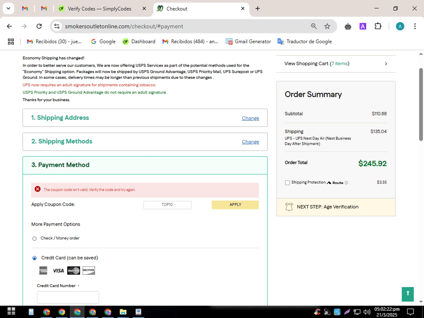
Task: Select Credit Card payment option
Action: point(34,258)
